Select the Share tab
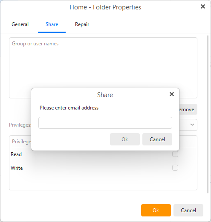The image size is (211, 222). pos(52,24)
